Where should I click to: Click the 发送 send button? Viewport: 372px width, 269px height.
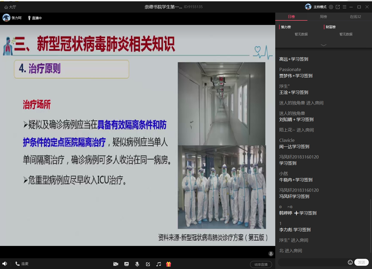[361, 262]
